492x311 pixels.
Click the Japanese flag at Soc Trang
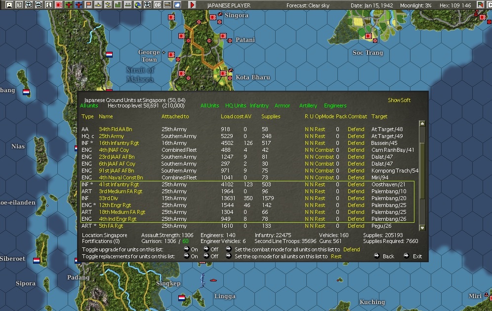(369, 36)
